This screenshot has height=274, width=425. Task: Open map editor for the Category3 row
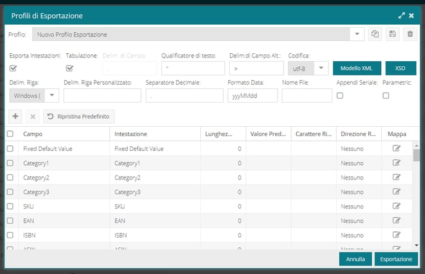(397, 192)
